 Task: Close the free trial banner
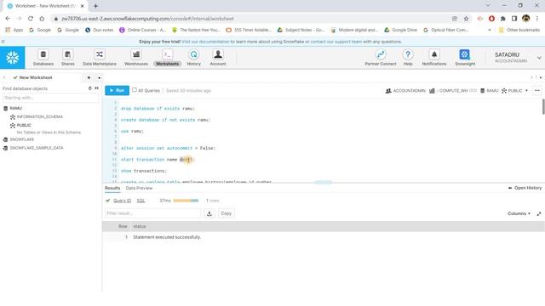click(x=3, y=42)
